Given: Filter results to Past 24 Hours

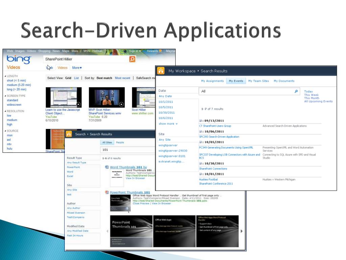Looking at the screenshot, I should click(x=75, y=236).
